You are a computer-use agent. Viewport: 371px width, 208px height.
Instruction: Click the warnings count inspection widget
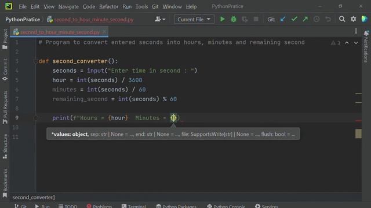[x=336, y=43]
